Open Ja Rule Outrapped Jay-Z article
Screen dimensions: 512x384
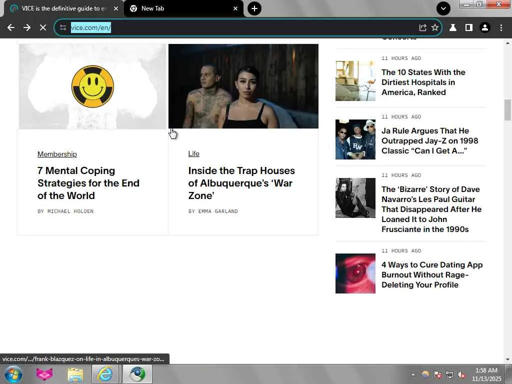click(429, 140)
